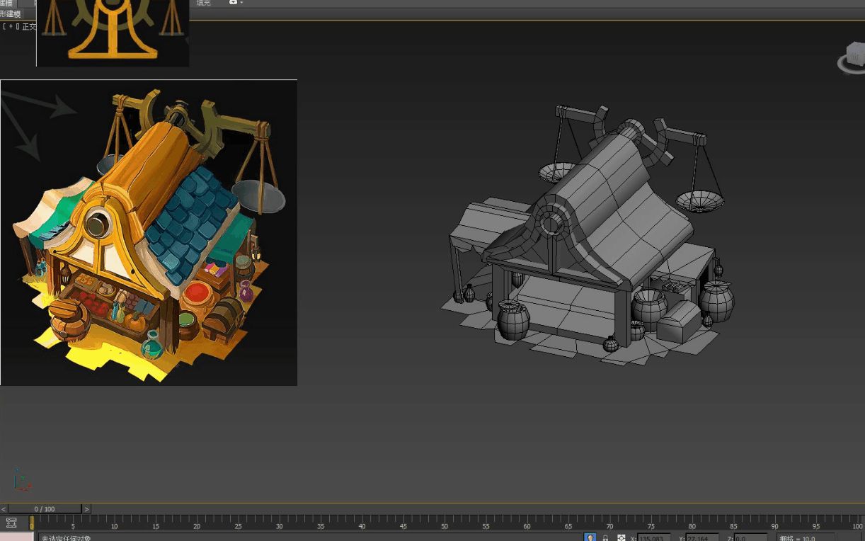
Task: Enable the isolate selection toggle
Action: (x=590, y=538)
